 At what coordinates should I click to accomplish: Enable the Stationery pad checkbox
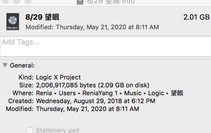pos(30,130)
